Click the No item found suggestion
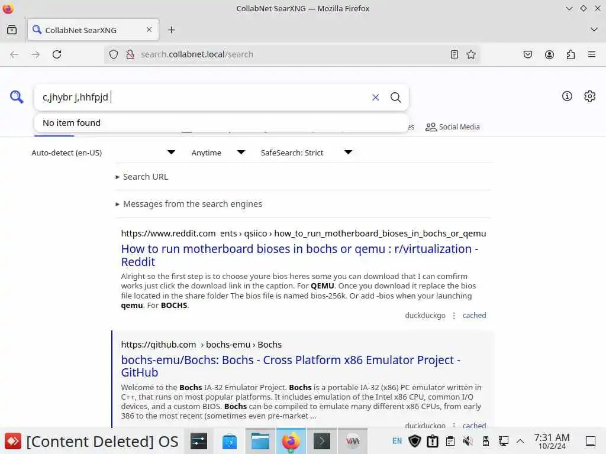The height and width of the screenshot is (454, 606). [221, 123]
